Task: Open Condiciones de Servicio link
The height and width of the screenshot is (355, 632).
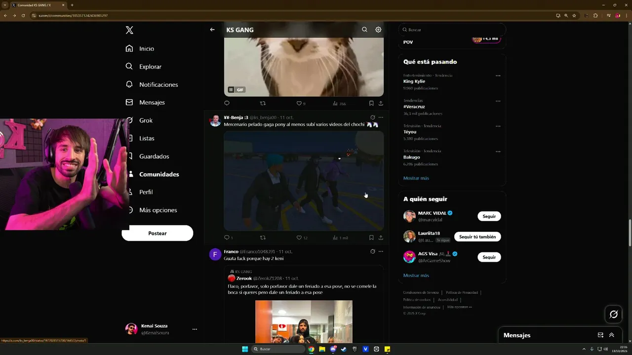Action: [x=421, y=292]
